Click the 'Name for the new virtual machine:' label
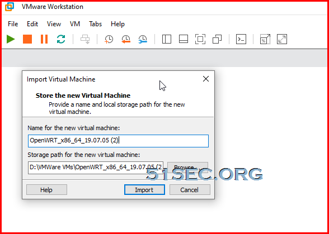329x234 pixels. click(74, 128)
